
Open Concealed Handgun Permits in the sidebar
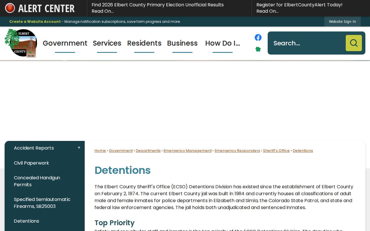[x=37, y=181]
